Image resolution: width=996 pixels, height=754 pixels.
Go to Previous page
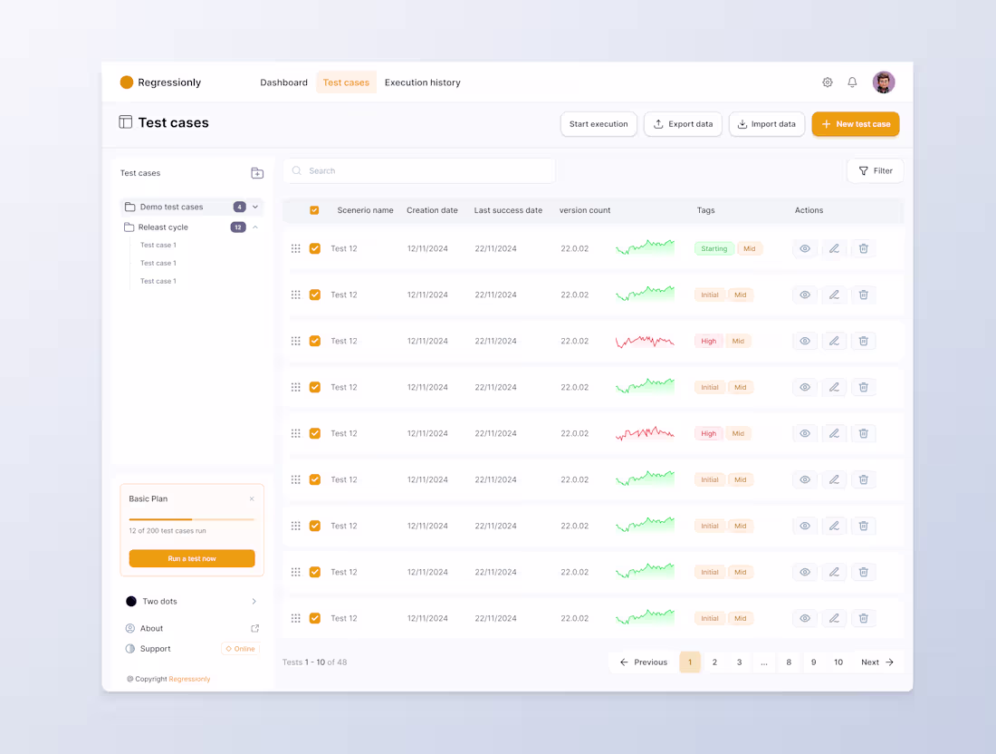click(644, 662)
